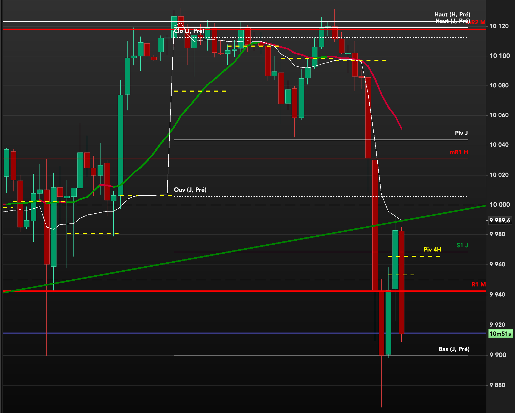Click the 10 120 price axis label
Screen dimensions: 515x413
point(499,26)
